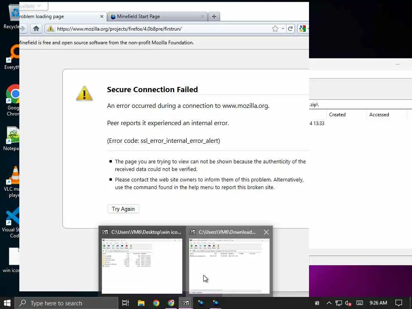412x309 pixels.
Task: Close the Downloads 7-Zip preview with X
Action: click(x=266, y=232)
